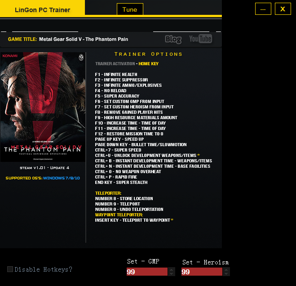
Task: Open the YouTube link icon
Action: click(200, 39)
